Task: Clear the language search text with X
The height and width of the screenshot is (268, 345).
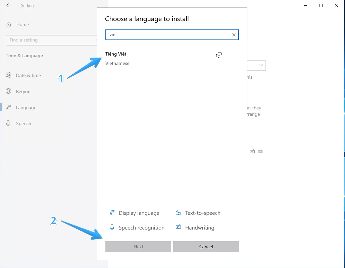Action: tap(234, 35)
